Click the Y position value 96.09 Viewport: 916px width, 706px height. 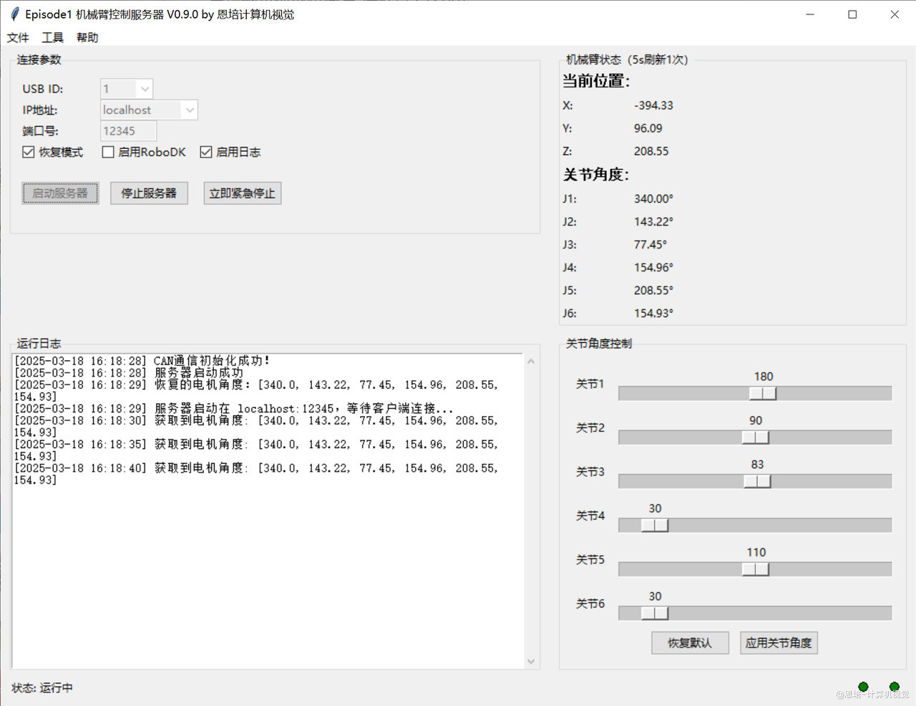click(x=648, y=128)
